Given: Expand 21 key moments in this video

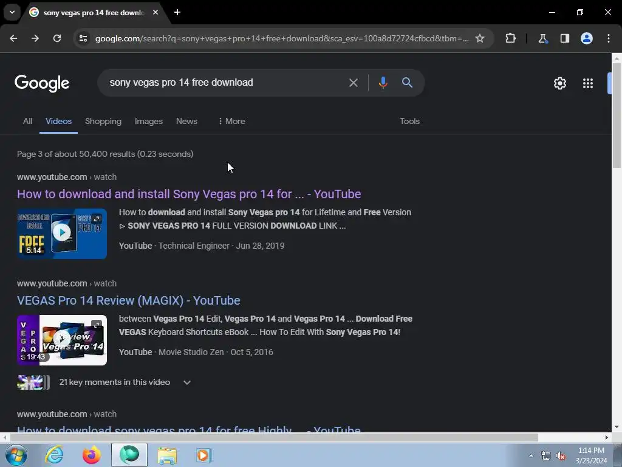Looking at the screenshot, I should 125,382.
